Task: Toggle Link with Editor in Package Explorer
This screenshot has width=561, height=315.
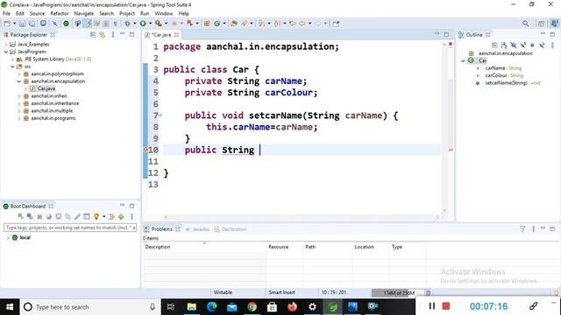Action: point(103,35)
